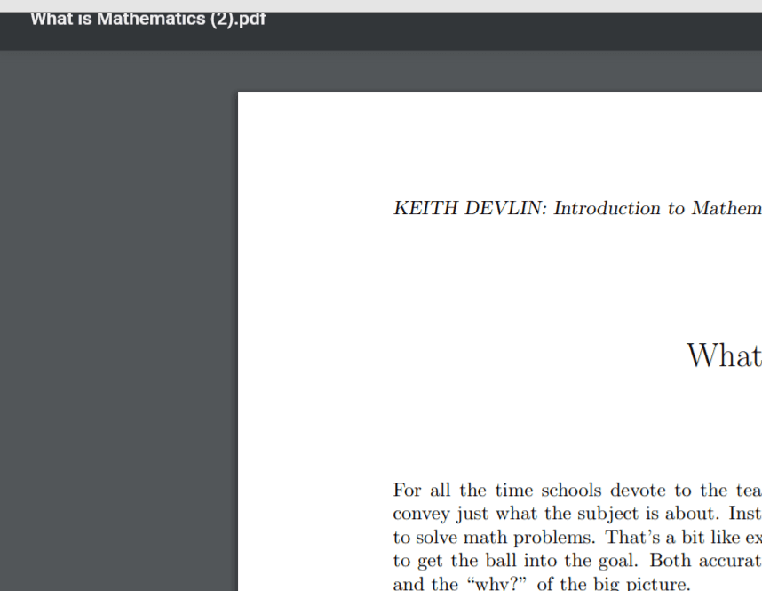Click the 'What is Mathematics (2).pdf' file title

point(148,20)
